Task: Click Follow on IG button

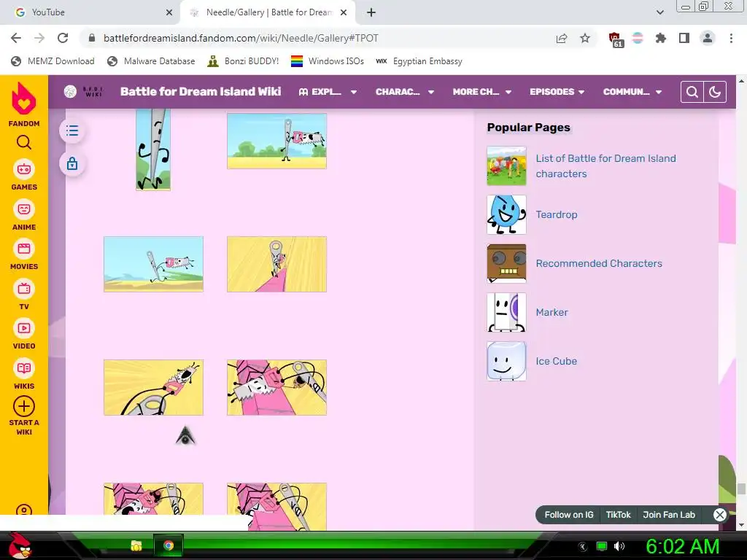Action: [569, 515]
